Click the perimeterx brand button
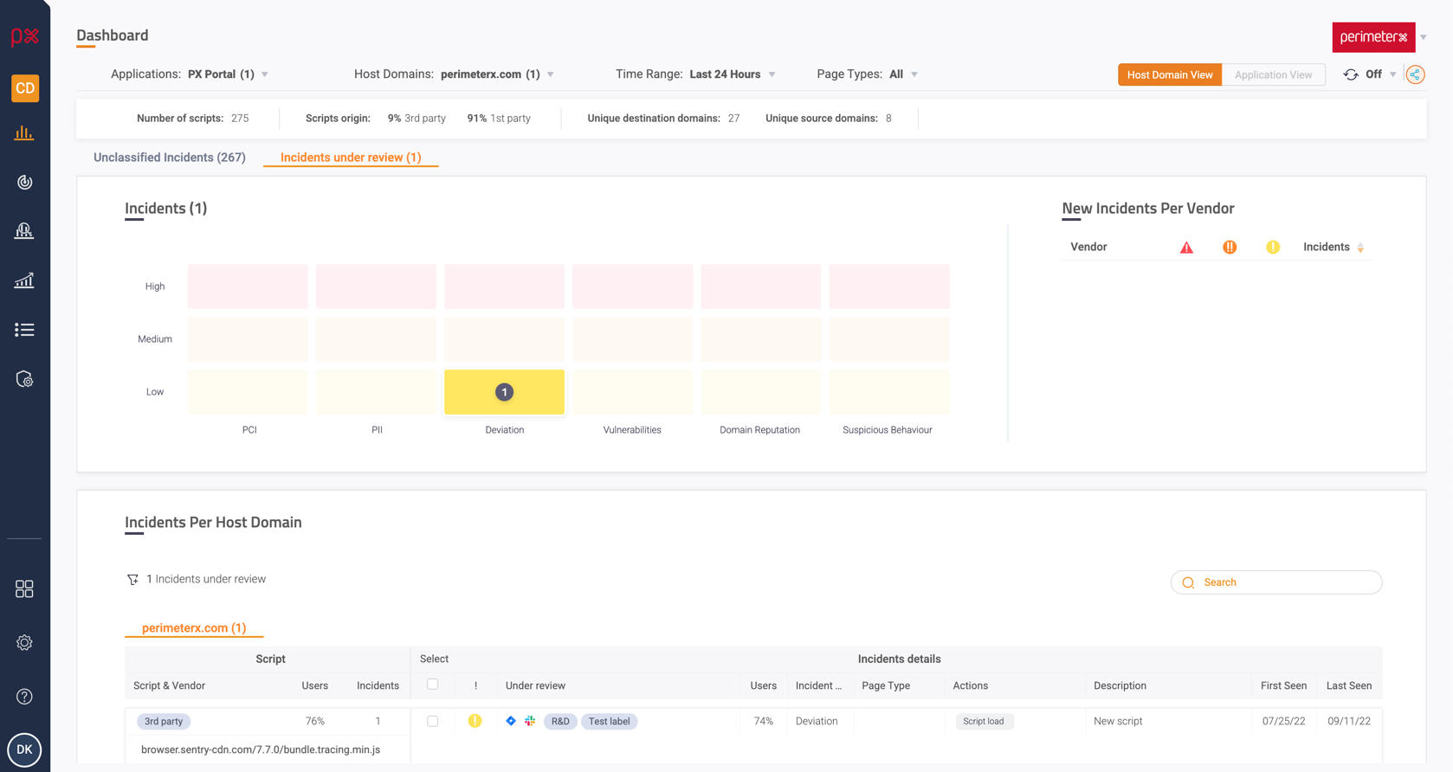Viewport: 1453px width, 772px height. click(1373, 37)
